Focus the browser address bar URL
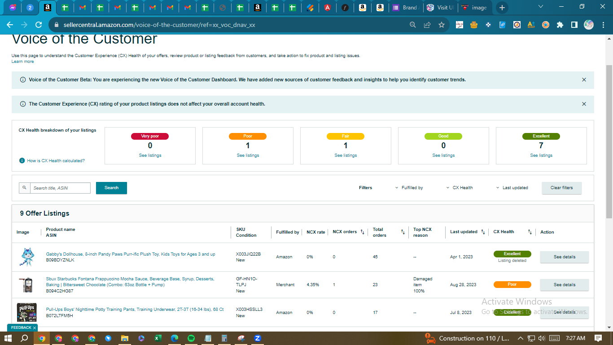 tap(159, 25)
